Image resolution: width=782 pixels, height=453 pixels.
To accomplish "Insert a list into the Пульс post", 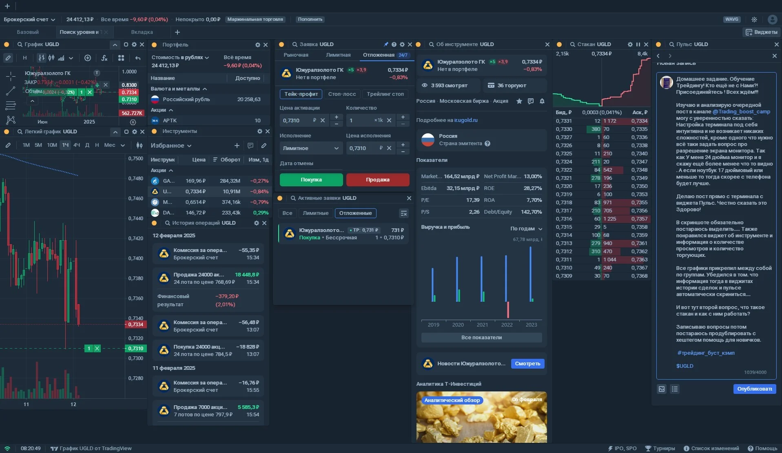I will tap(675, 389).
